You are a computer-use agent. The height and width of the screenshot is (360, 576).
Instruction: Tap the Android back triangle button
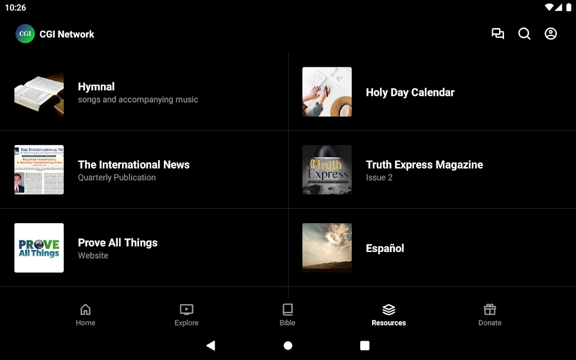(211, 346)
